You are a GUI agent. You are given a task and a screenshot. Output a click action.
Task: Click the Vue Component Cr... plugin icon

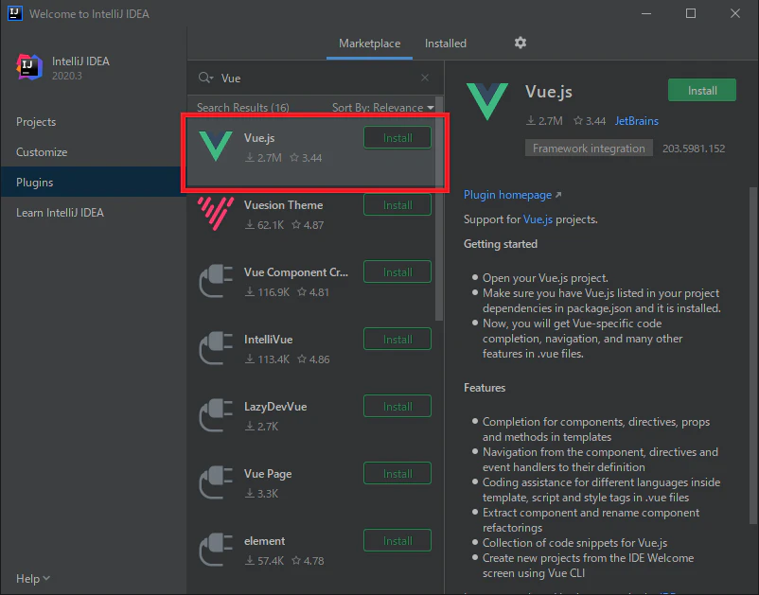coord(216,281)
